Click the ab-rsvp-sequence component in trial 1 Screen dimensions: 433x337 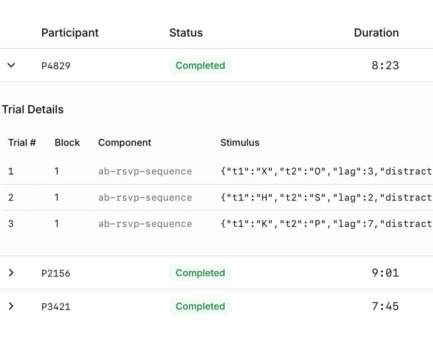tap(145, 171)
